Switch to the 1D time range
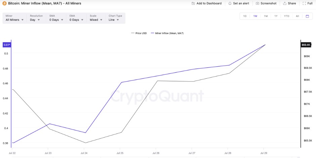The image size is (316, 158). pyautogui.click(x=245, y=16)
